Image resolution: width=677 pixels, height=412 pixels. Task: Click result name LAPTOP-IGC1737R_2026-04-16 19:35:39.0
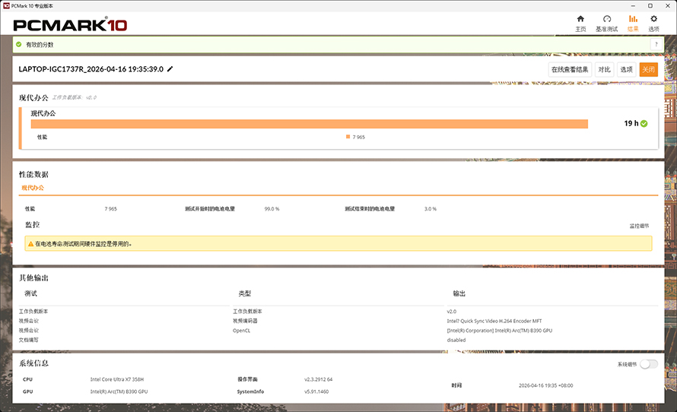(x=91, y=69)
